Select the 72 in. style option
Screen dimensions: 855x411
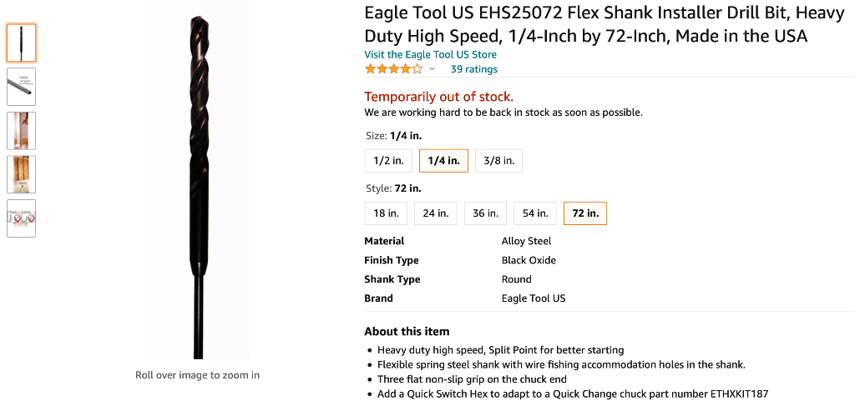coord(585,213)
